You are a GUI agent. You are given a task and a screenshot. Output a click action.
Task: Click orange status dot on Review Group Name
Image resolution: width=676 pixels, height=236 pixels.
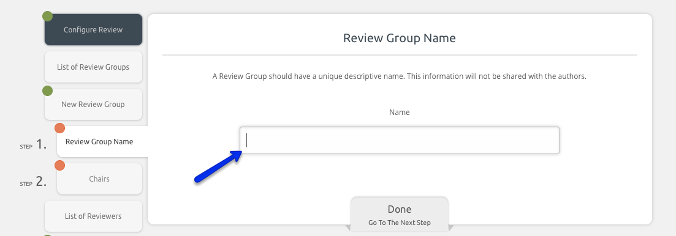[59, 128]
